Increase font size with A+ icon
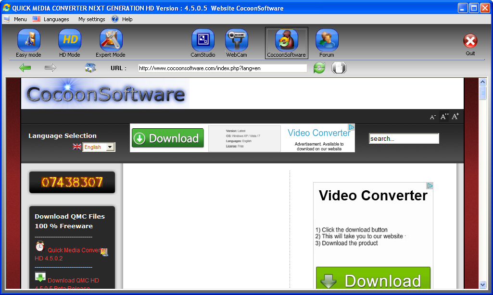 [455, 116]
